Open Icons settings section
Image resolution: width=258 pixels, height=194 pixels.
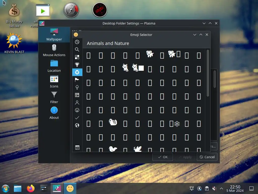click(x=54, y=82)
